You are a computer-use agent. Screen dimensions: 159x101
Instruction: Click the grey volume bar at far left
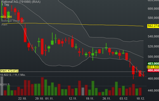coord(2,86)
